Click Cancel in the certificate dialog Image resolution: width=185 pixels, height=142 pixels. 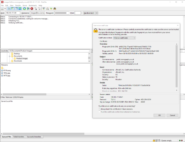[172, 115]
